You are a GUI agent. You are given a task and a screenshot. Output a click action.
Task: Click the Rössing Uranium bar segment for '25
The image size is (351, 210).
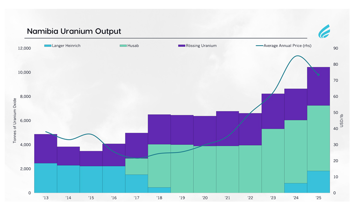[318, 86]
